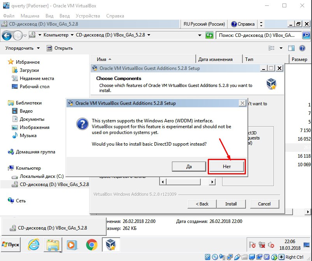Click the shared folders status bar icon
The height and width of the screenshot is (261, 312).
(x=245, y=257)
